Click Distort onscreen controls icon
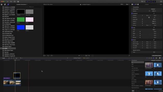 [154, 40]
